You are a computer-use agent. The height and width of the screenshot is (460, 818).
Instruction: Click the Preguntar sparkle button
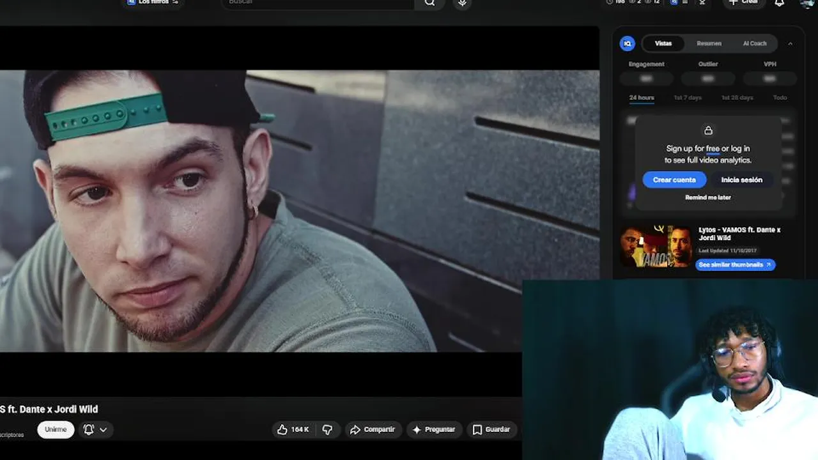(x=434, y=429)
